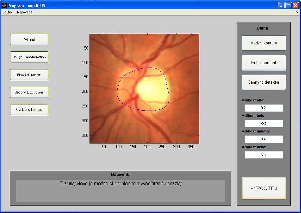Viewport: 301px width, 213px height.
Task: Click the Úloha panel heading
Action: pos(262,28)
